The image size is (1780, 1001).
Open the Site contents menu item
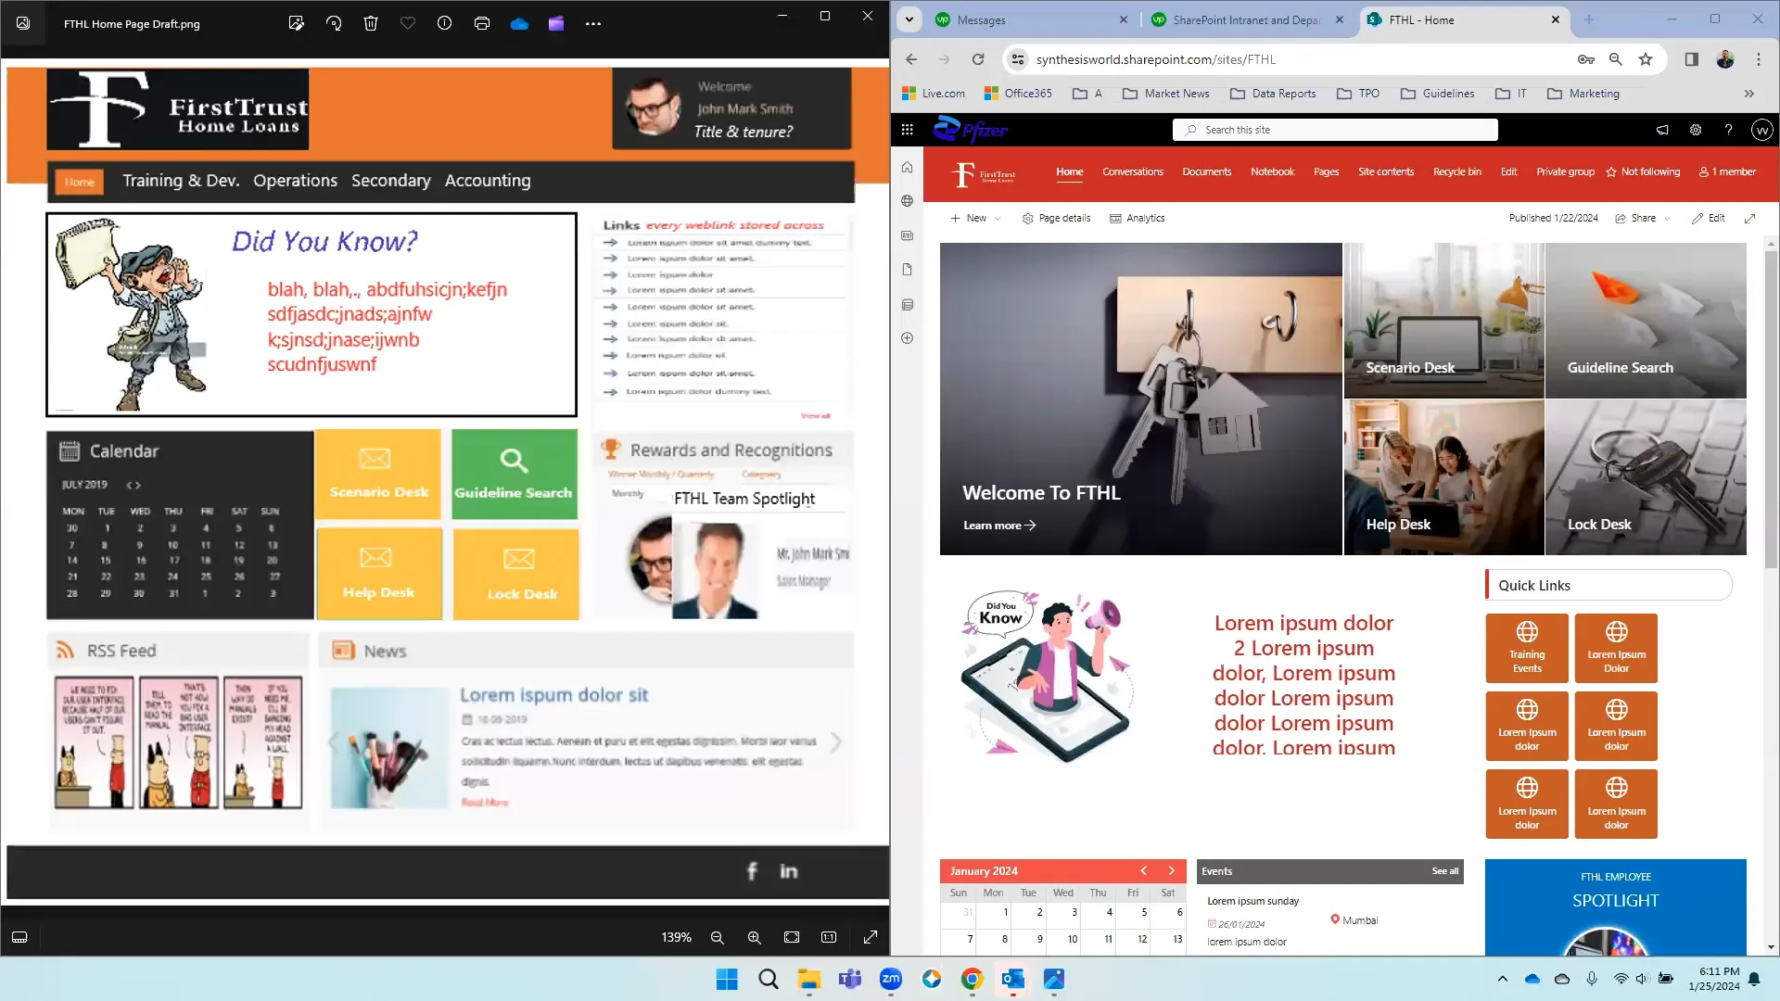click(x=1386, y=171)
